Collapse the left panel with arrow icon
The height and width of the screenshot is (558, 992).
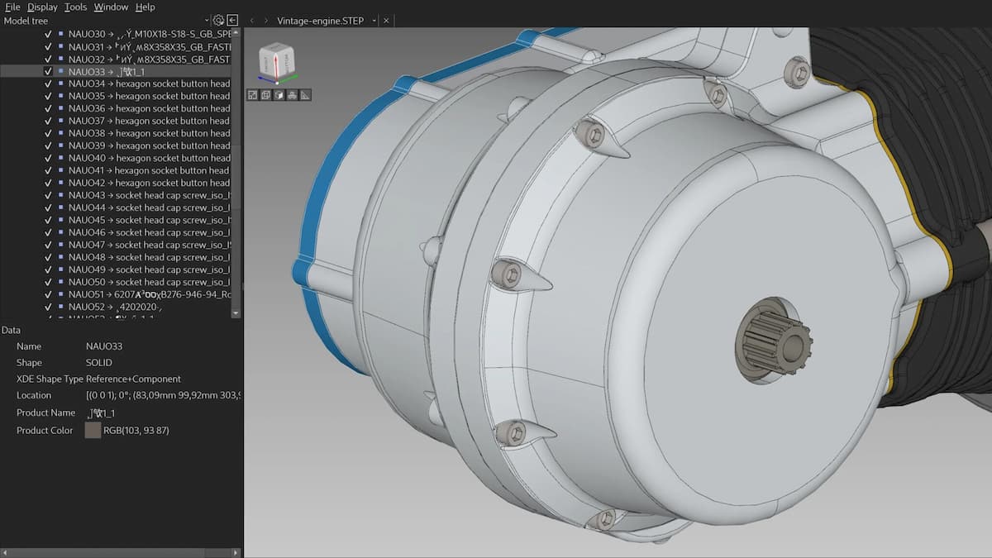[233, 20]
